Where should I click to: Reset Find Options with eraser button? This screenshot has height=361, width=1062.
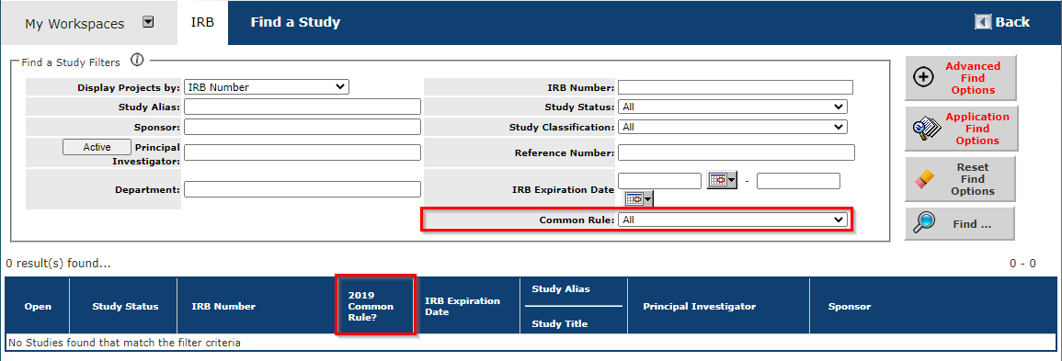961,179
